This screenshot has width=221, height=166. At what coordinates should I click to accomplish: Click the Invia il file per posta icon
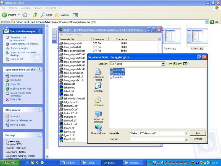coord(7,93)
